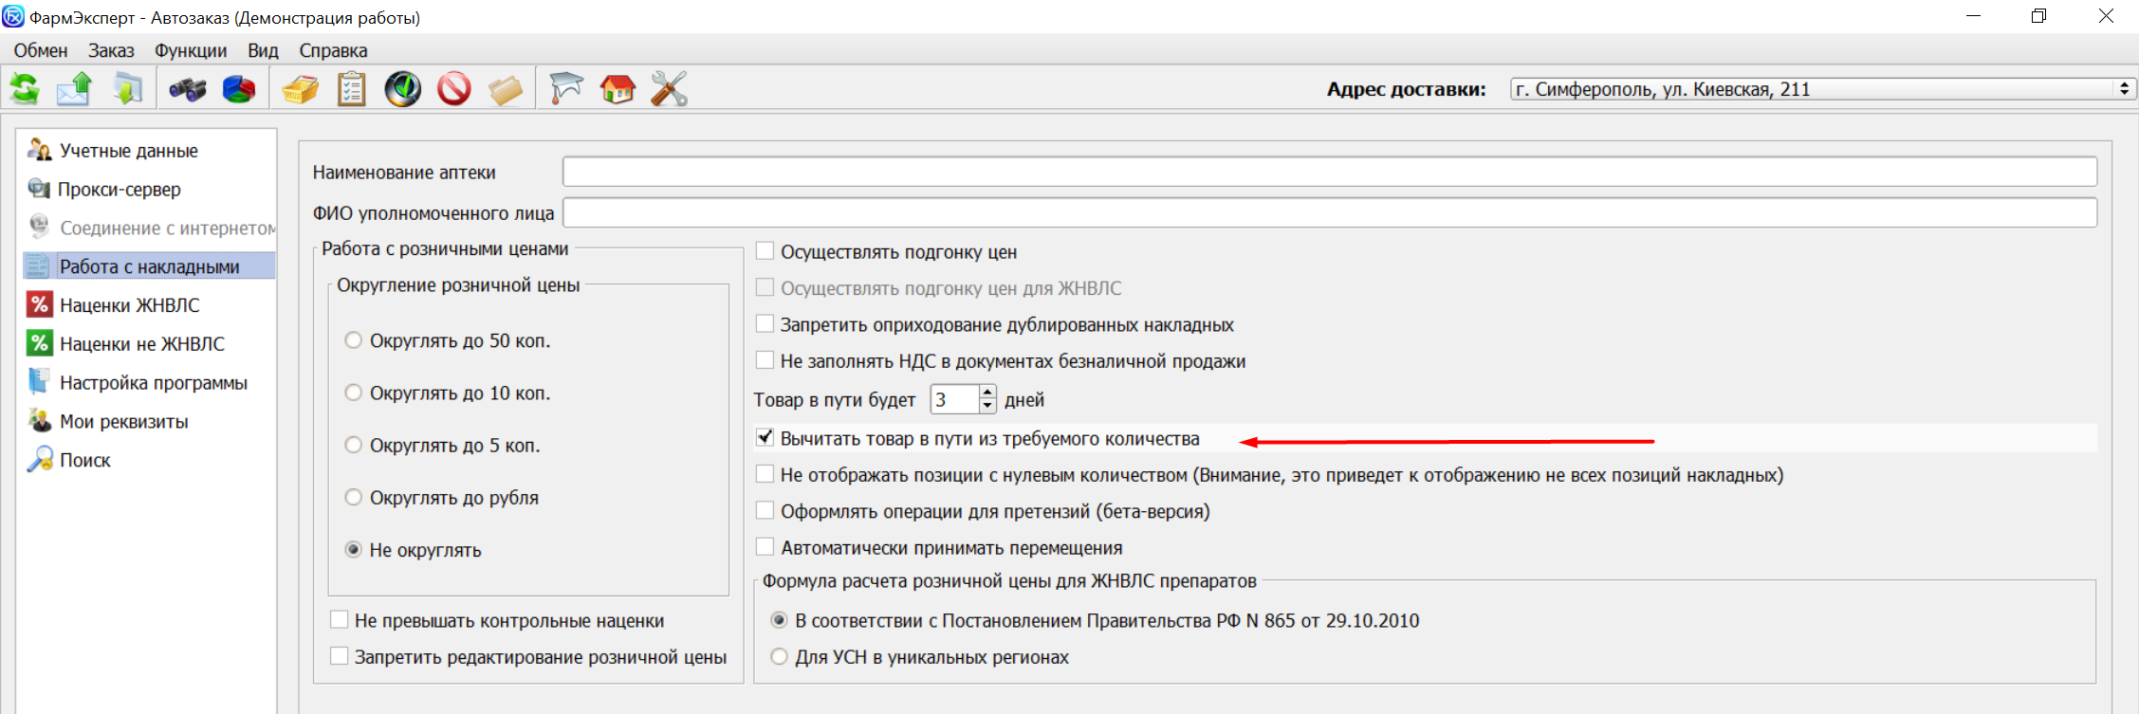Viewport: 2139px width, 714px height.
Task: Open the clipboard checklist icon
Action: tap(352, 89)
